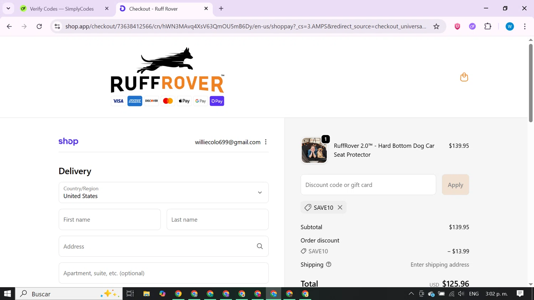The image size is (534, 300).
Task: Focus the Address field
Action: coord(164,246)
